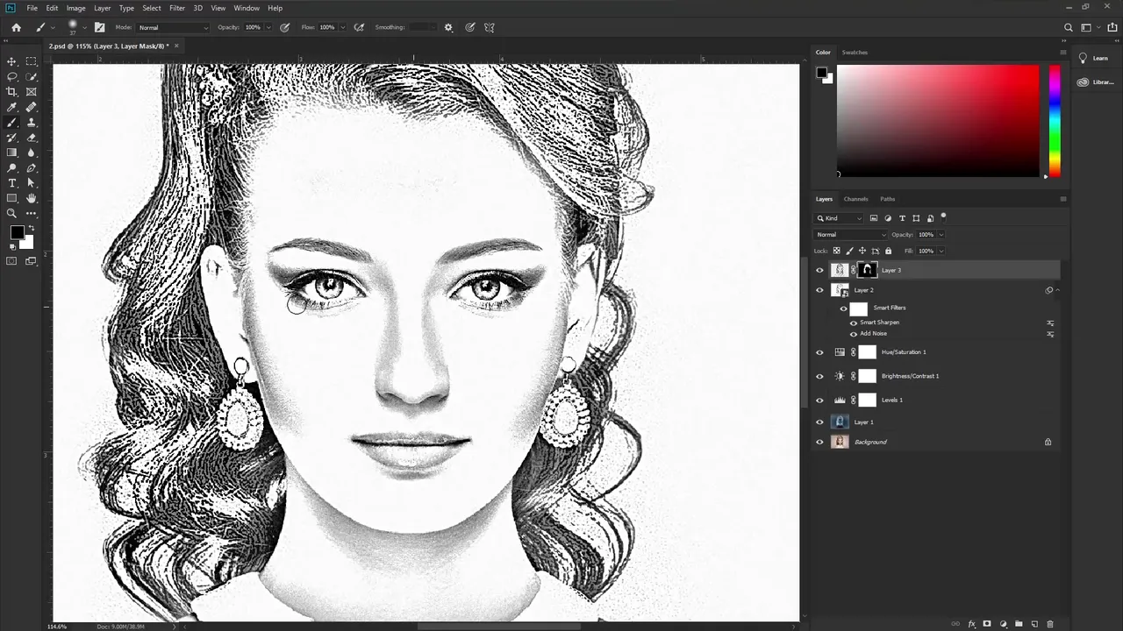Image resolution: width=1123 pixels, height=631 pixels.
Task: Select the Zoom tool in toolbox
Action: point(12,213)
